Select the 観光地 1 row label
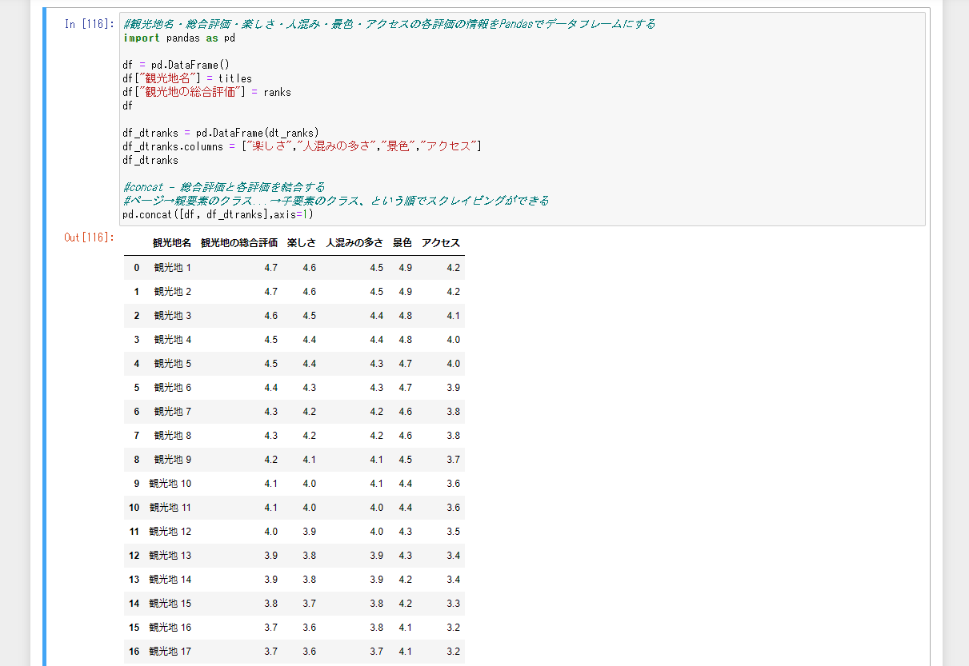Screen dimensions: 969x666 click(x=170, y=267)
